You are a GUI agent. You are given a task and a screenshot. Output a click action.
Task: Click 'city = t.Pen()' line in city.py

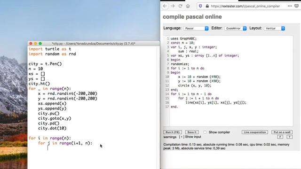pos(45,64)
